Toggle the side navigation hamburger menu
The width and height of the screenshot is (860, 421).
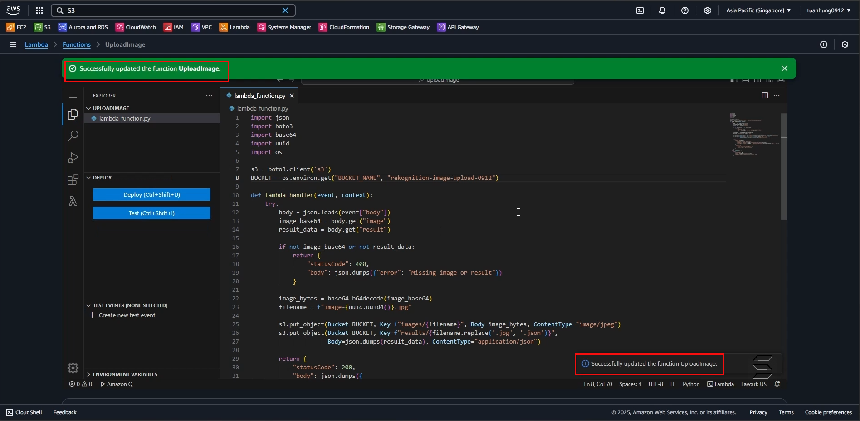[x=13, y=44]
